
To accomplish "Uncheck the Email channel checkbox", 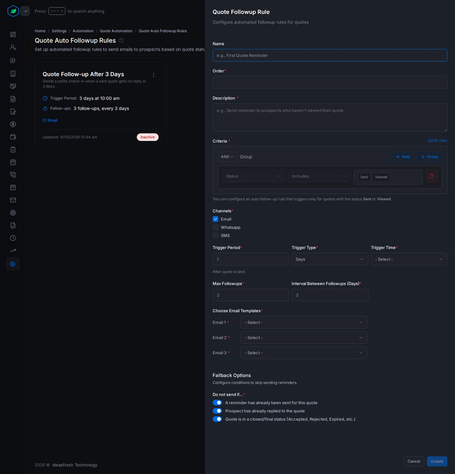I will point(215,219).
